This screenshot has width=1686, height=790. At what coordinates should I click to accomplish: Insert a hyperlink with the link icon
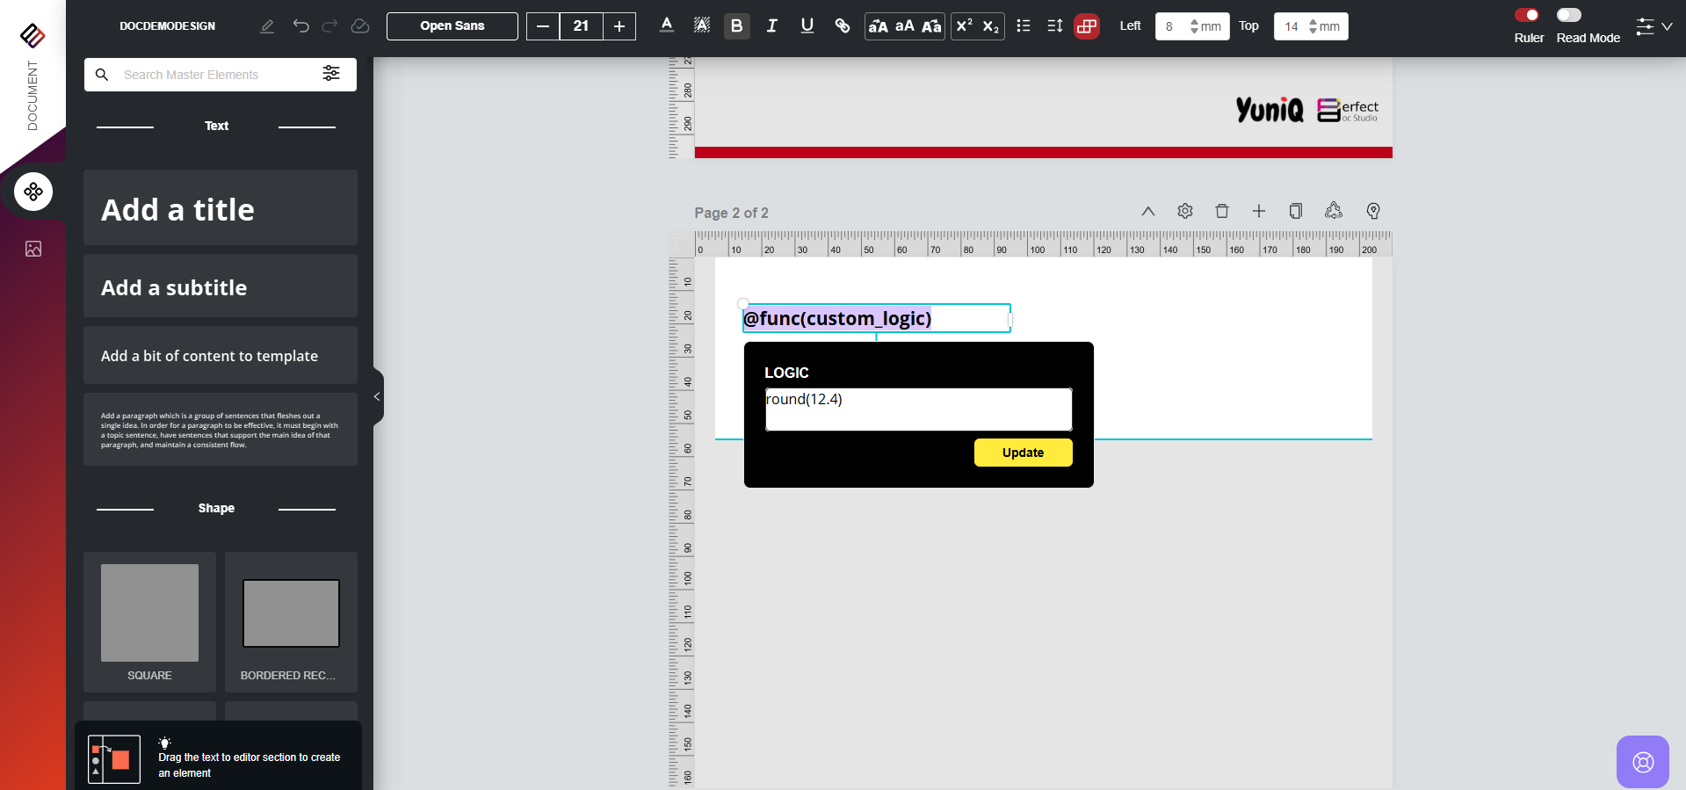[842, 26]
